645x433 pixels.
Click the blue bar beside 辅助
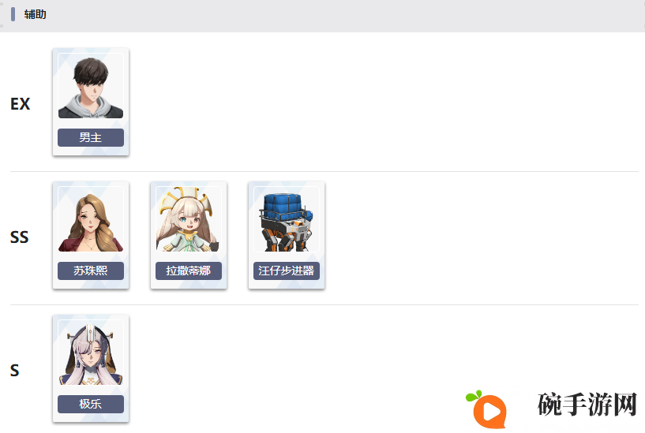(13, 14)
